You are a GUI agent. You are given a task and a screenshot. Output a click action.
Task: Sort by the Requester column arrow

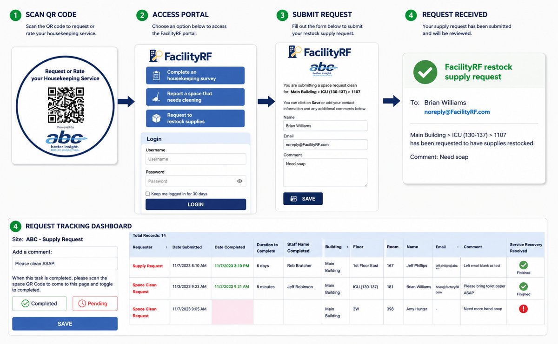166,247
